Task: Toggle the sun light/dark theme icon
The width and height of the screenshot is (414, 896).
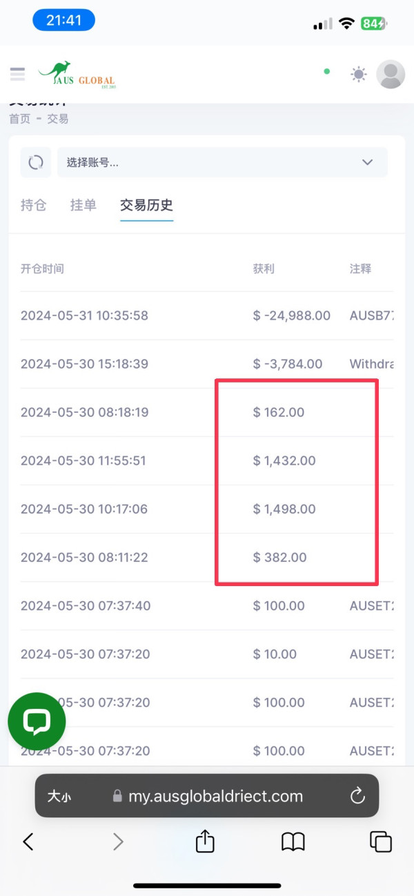Action: point(359,74)
